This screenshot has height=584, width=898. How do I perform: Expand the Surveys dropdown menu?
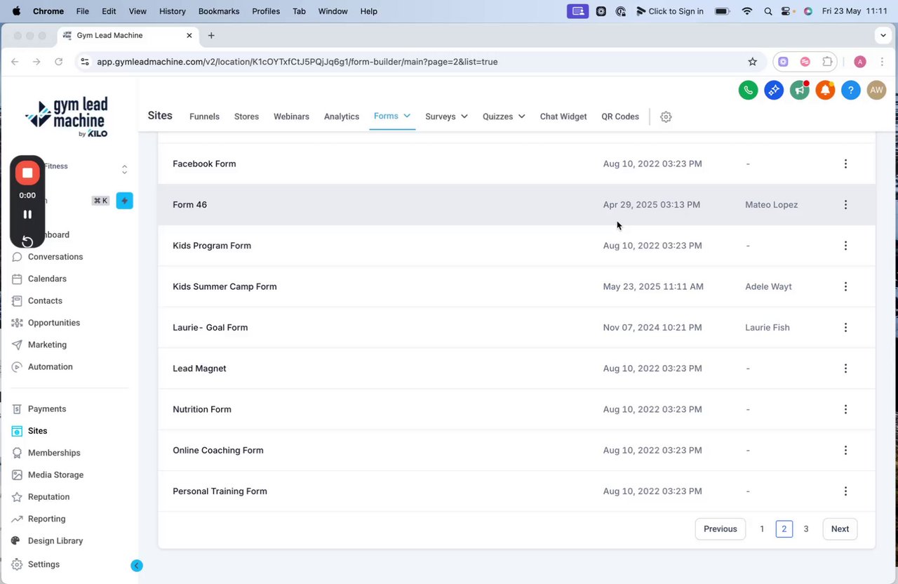pos(446,117)
